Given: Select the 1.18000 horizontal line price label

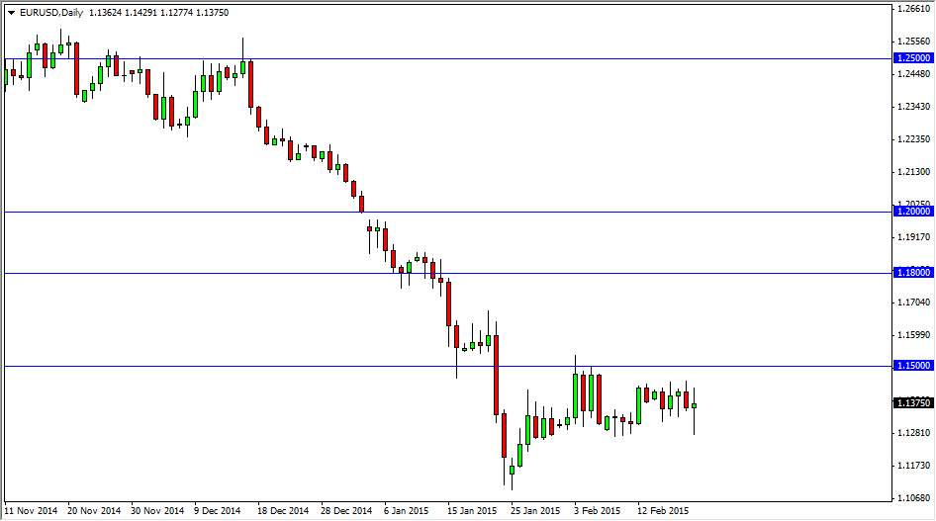Looking at the screenshot, I should point(913,273).
